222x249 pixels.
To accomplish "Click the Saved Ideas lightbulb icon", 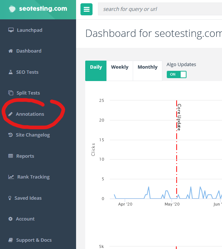I will pyautogui.click(x=10, y=198).
